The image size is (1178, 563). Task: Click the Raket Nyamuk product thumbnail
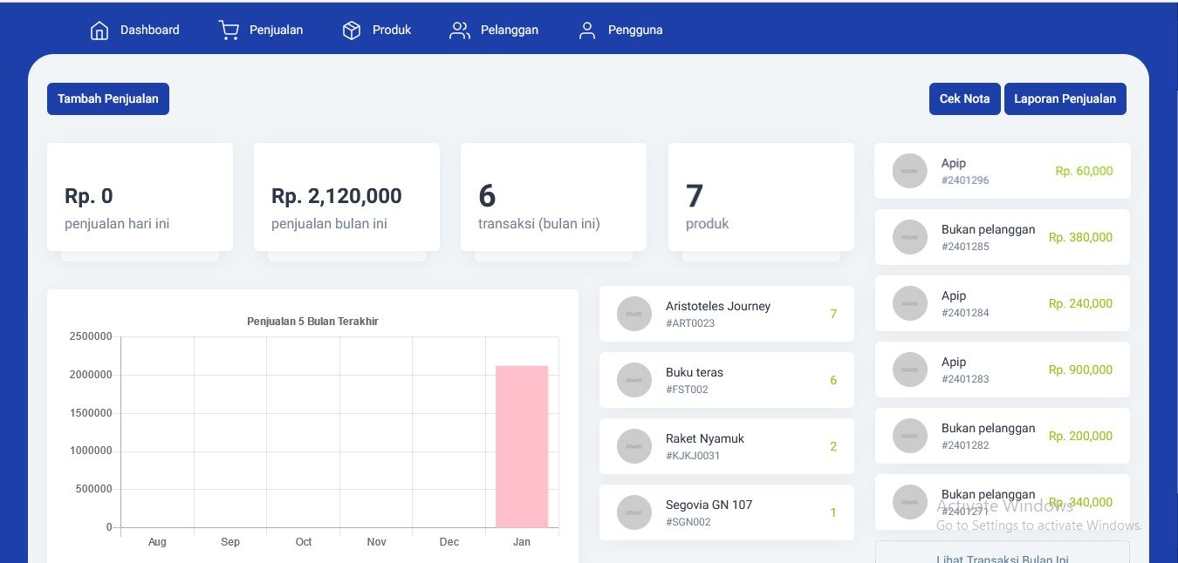(634, 446)
